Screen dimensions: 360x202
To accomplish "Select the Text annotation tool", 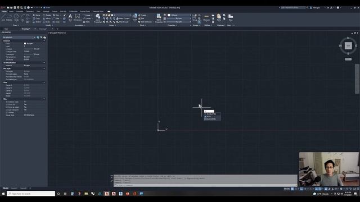I will click(x=70, y=17).
